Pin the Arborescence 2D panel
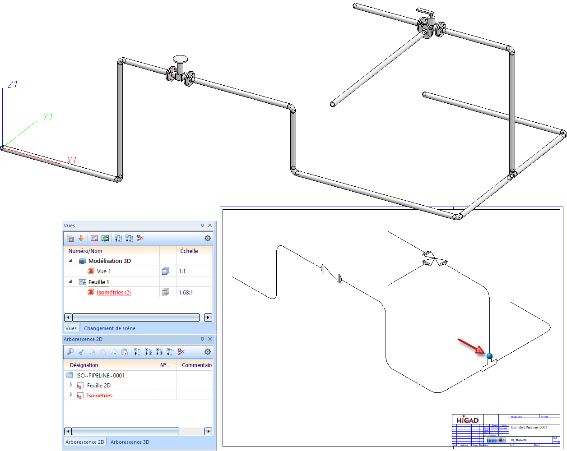567x451 pixels. point(203,339)
